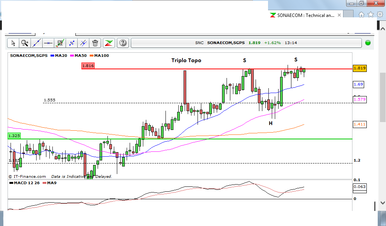Click the red 1.816 resistance price label
Viewport: 386px width, 226px height.
click(88, 66)
